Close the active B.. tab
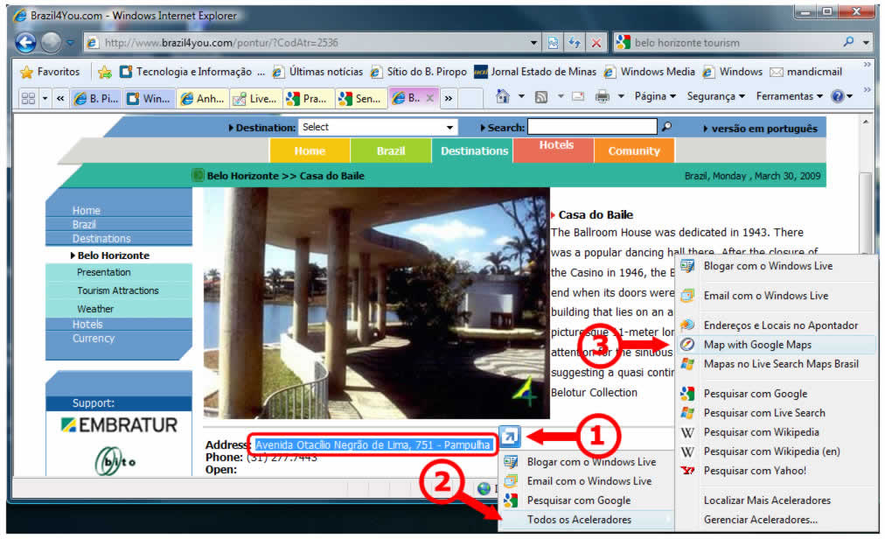This screenshot has height=539, width=885. point(429,98)
